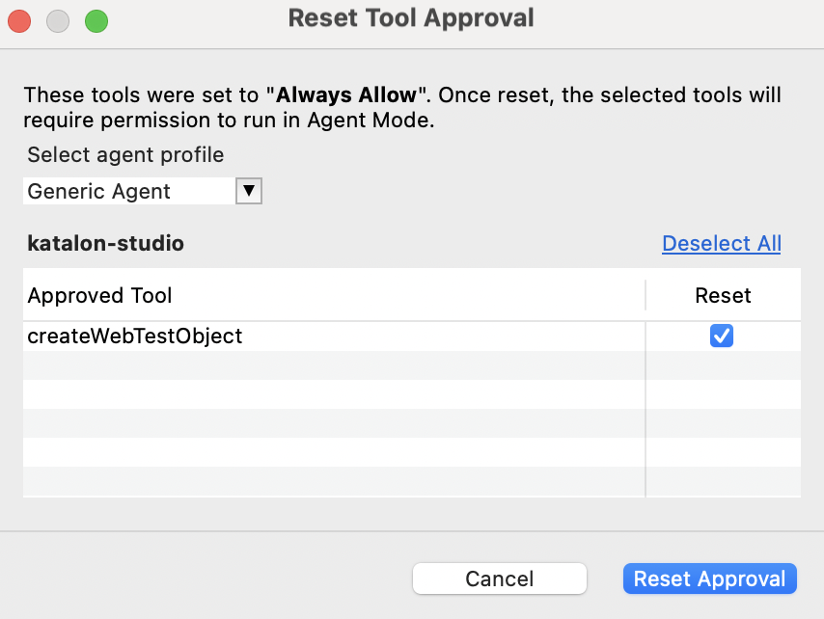Minimize the window with the yellow button

(x=57, y=20)
